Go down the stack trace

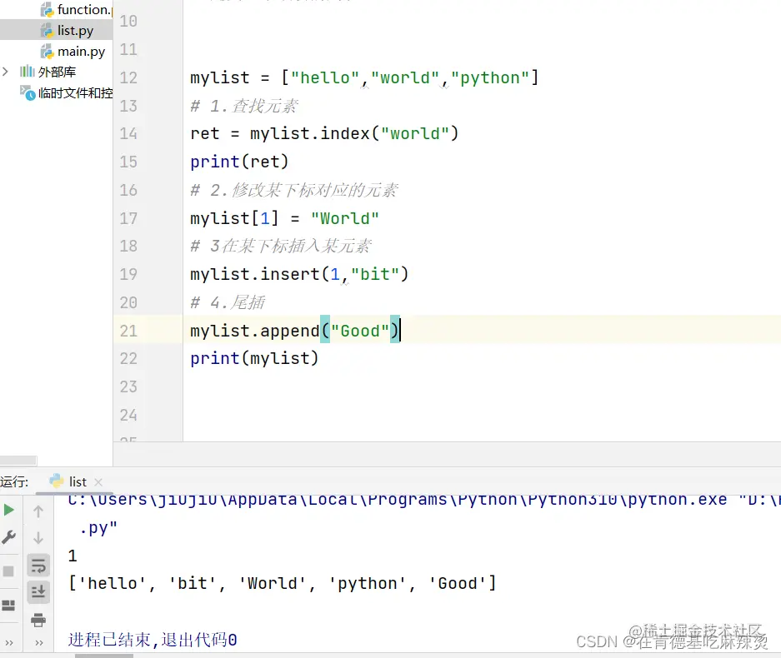tap(38, 538)
